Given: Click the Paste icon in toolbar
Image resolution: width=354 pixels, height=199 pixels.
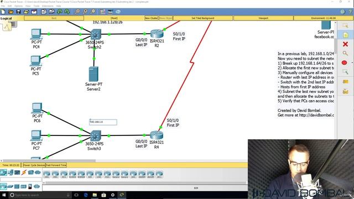Looking at the screenshot, I should tap(51, 12).
